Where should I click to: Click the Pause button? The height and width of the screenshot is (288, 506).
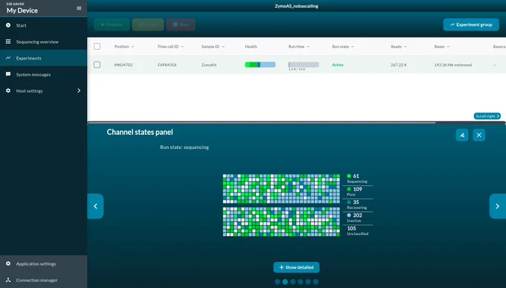(148, 25)
